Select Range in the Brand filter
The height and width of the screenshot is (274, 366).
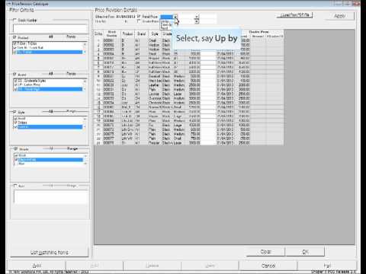point(71,74)
